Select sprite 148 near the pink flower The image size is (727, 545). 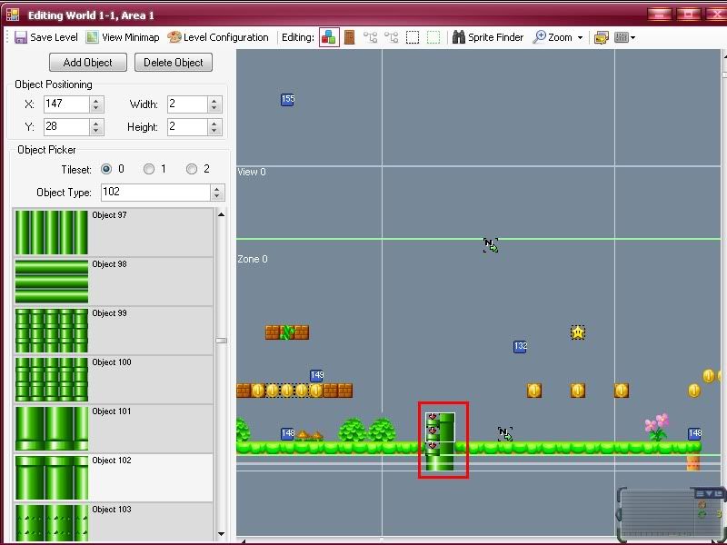(x=694, y=434)
